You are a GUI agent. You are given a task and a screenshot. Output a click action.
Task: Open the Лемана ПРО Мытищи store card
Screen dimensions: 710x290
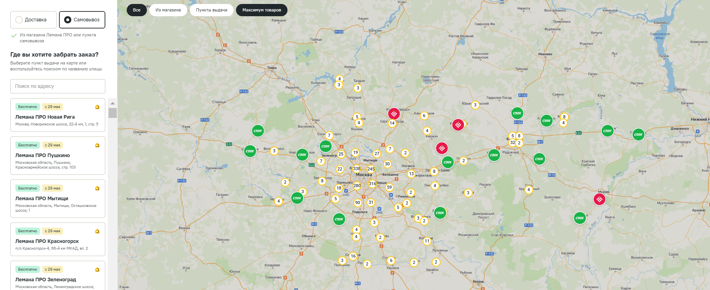58,199
